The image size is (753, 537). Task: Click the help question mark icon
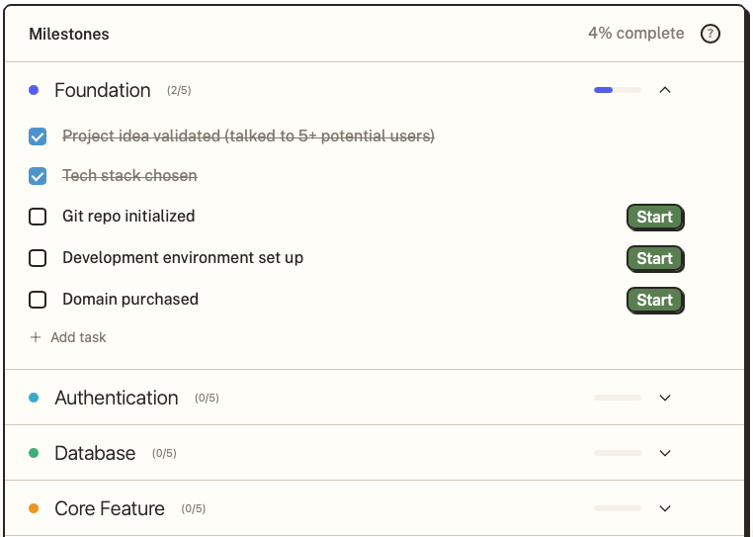point(711,34)
